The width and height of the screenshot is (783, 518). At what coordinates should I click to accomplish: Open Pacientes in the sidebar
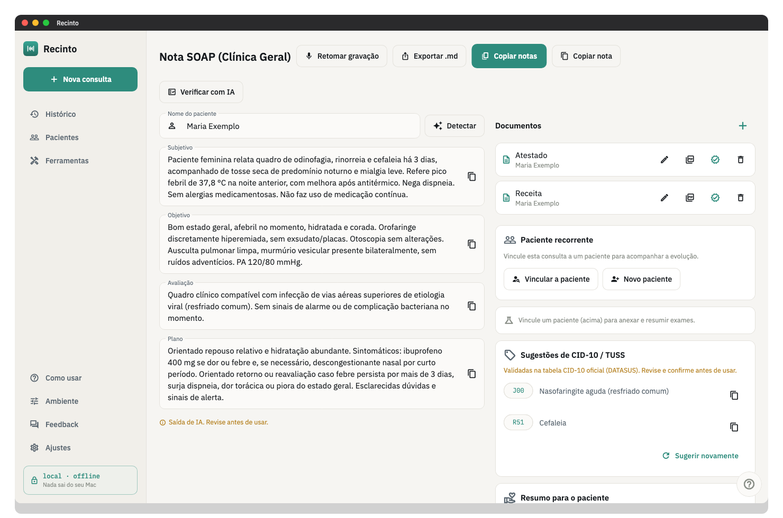pyautogui.click(x=80, y=137)
